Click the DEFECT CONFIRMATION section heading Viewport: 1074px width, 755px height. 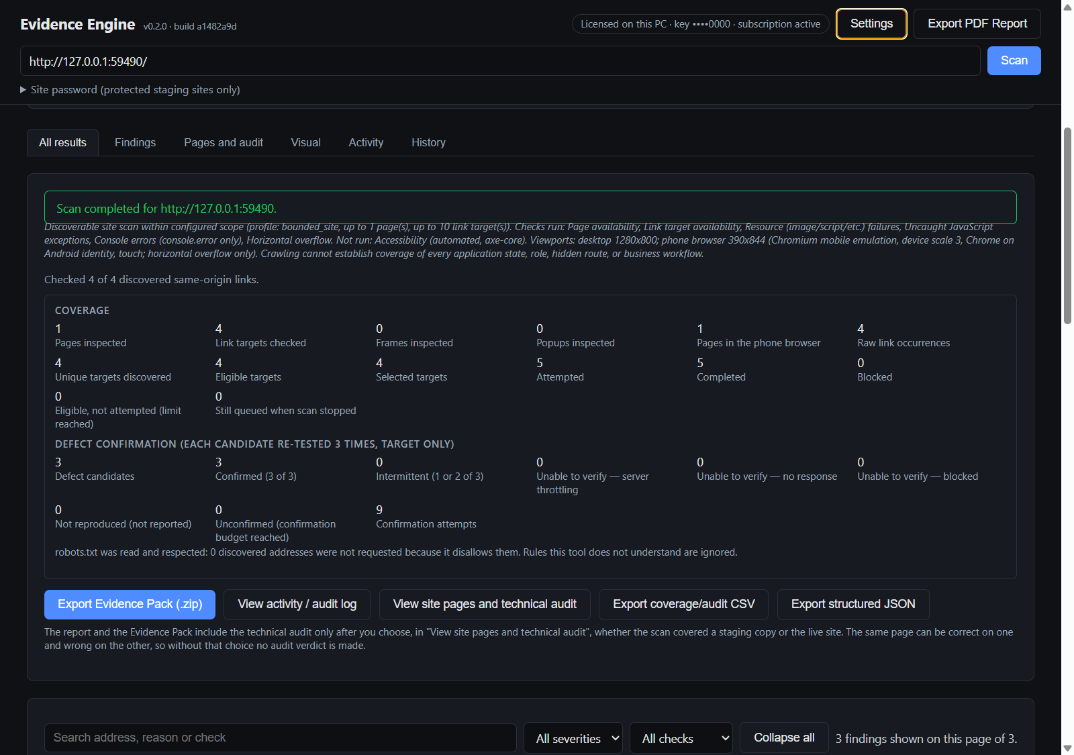[x=254, y=444]
